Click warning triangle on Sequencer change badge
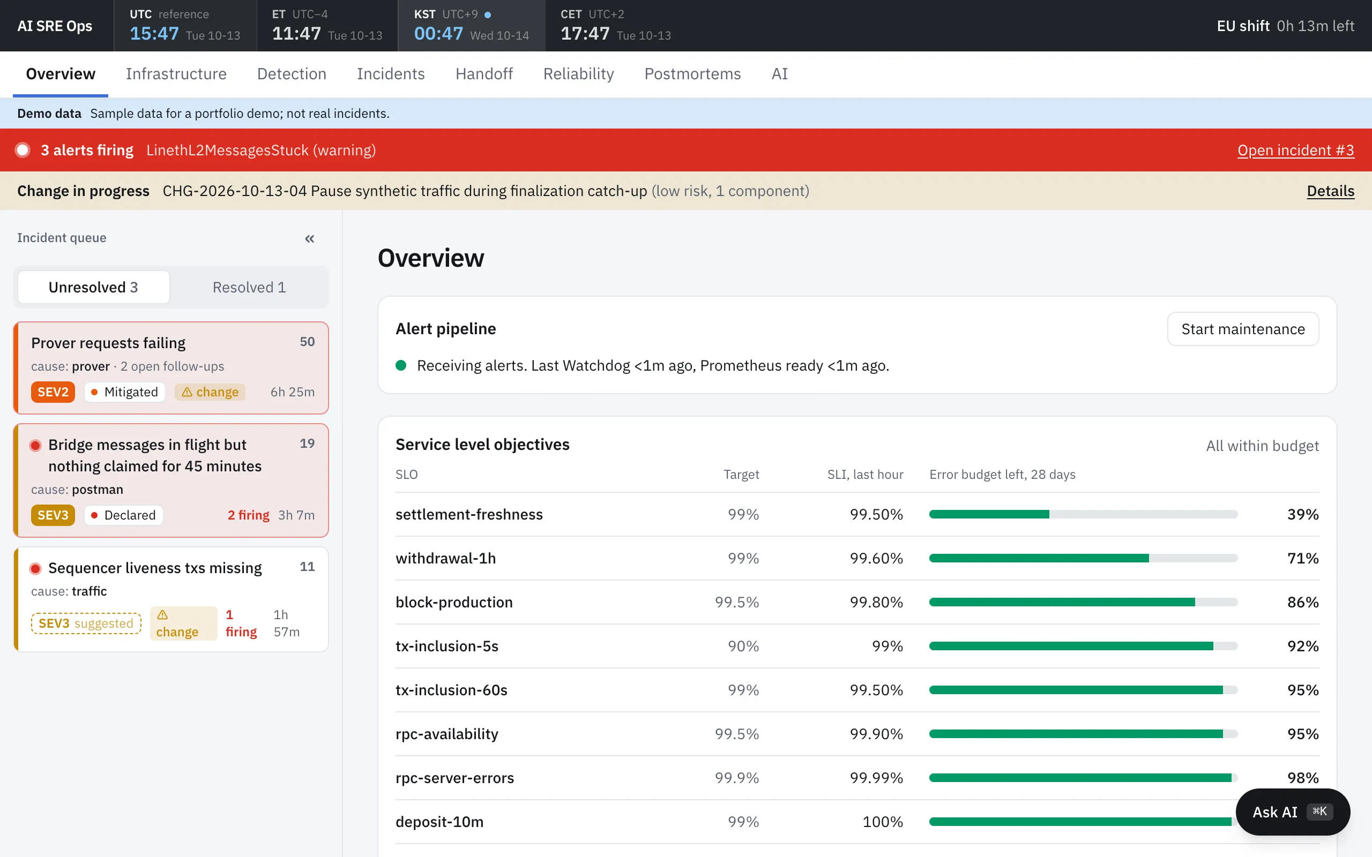This screenshot has width=1372, height=857. [x=163, y=615]
